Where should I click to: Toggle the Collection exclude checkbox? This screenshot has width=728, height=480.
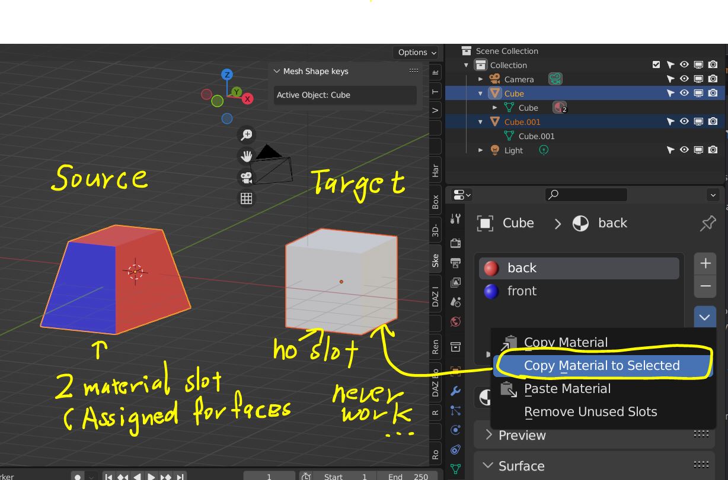tap(656, 65)
